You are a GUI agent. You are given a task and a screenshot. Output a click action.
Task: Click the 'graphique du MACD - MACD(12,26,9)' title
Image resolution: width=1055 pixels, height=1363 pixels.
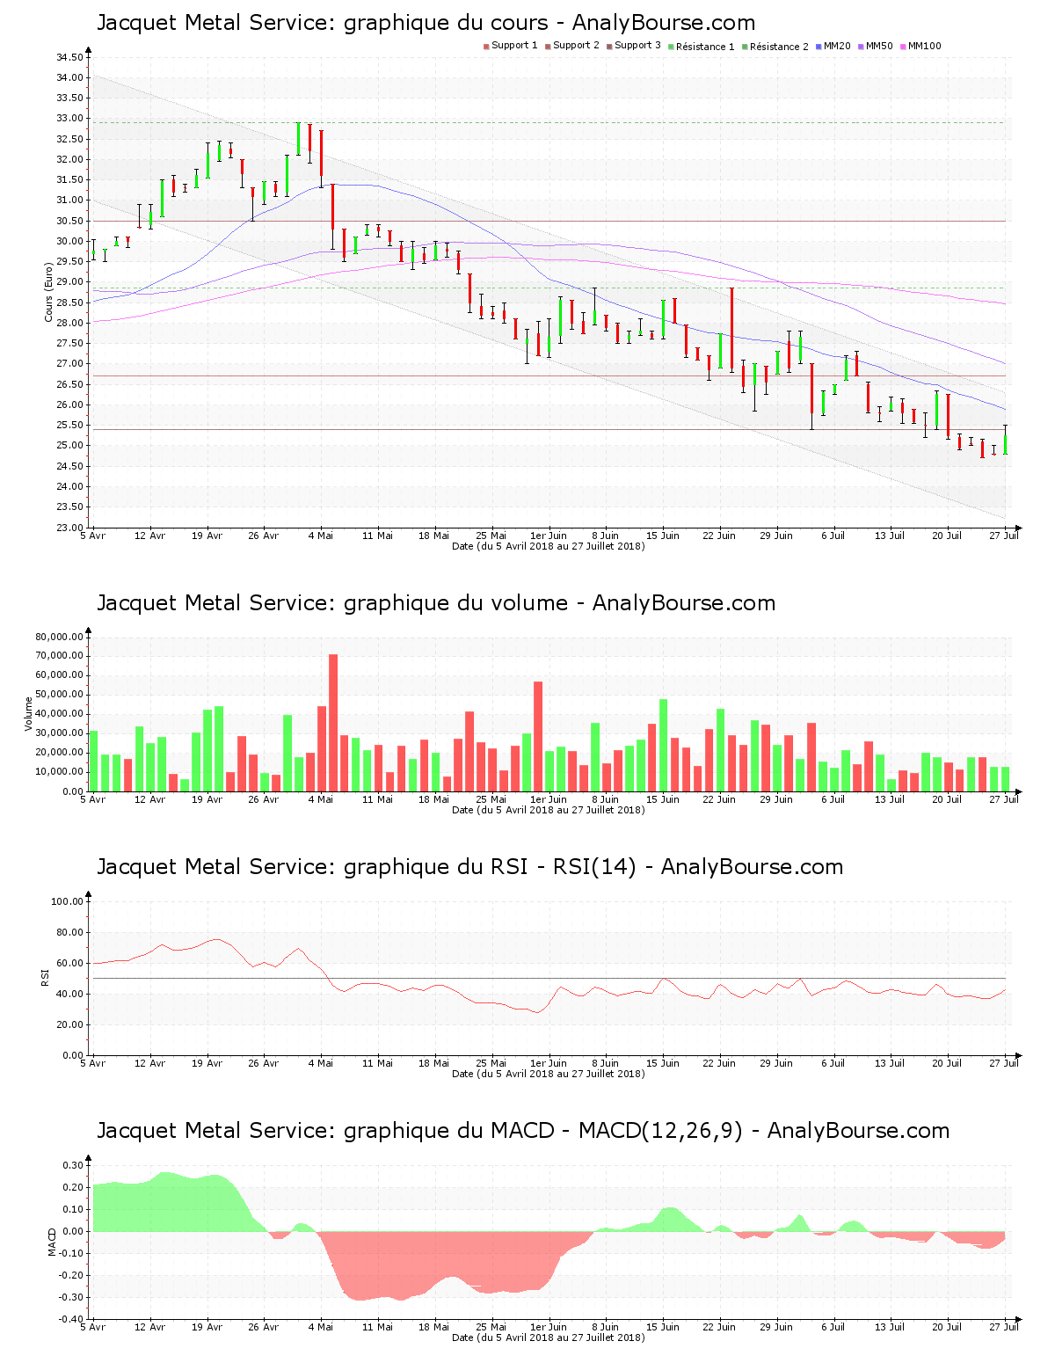point(523,1131)
